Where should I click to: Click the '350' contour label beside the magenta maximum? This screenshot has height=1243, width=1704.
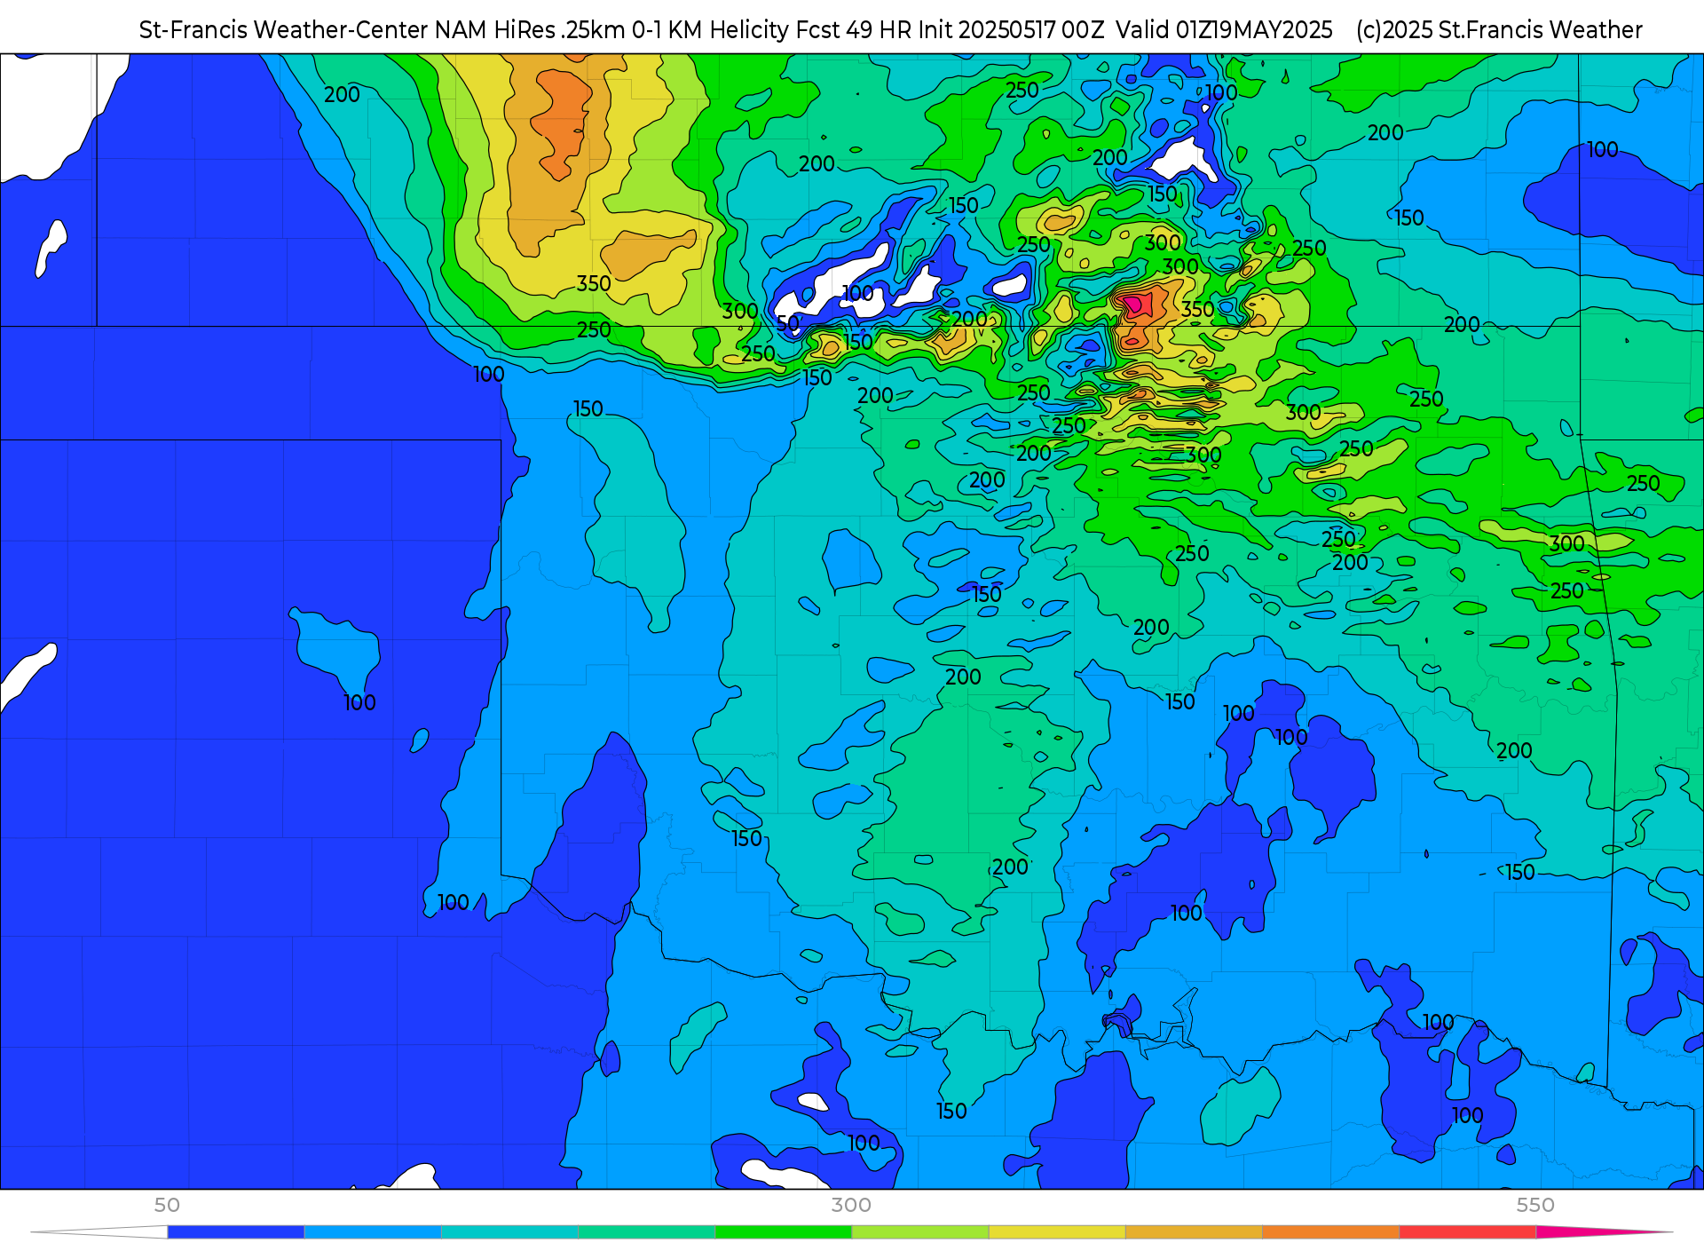click(x=1197, y=310)
